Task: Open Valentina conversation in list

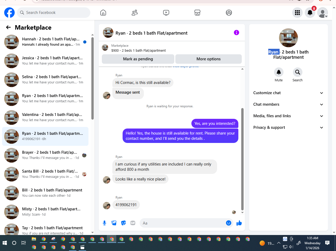Action: click(x=45, y=118)
